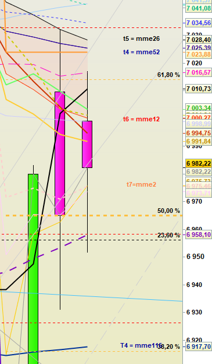Image resolution: width=212 pixels, height=364 pixels.
Task: Click the 61,80 % Fibonacci level label
Action: coord(168,75)
